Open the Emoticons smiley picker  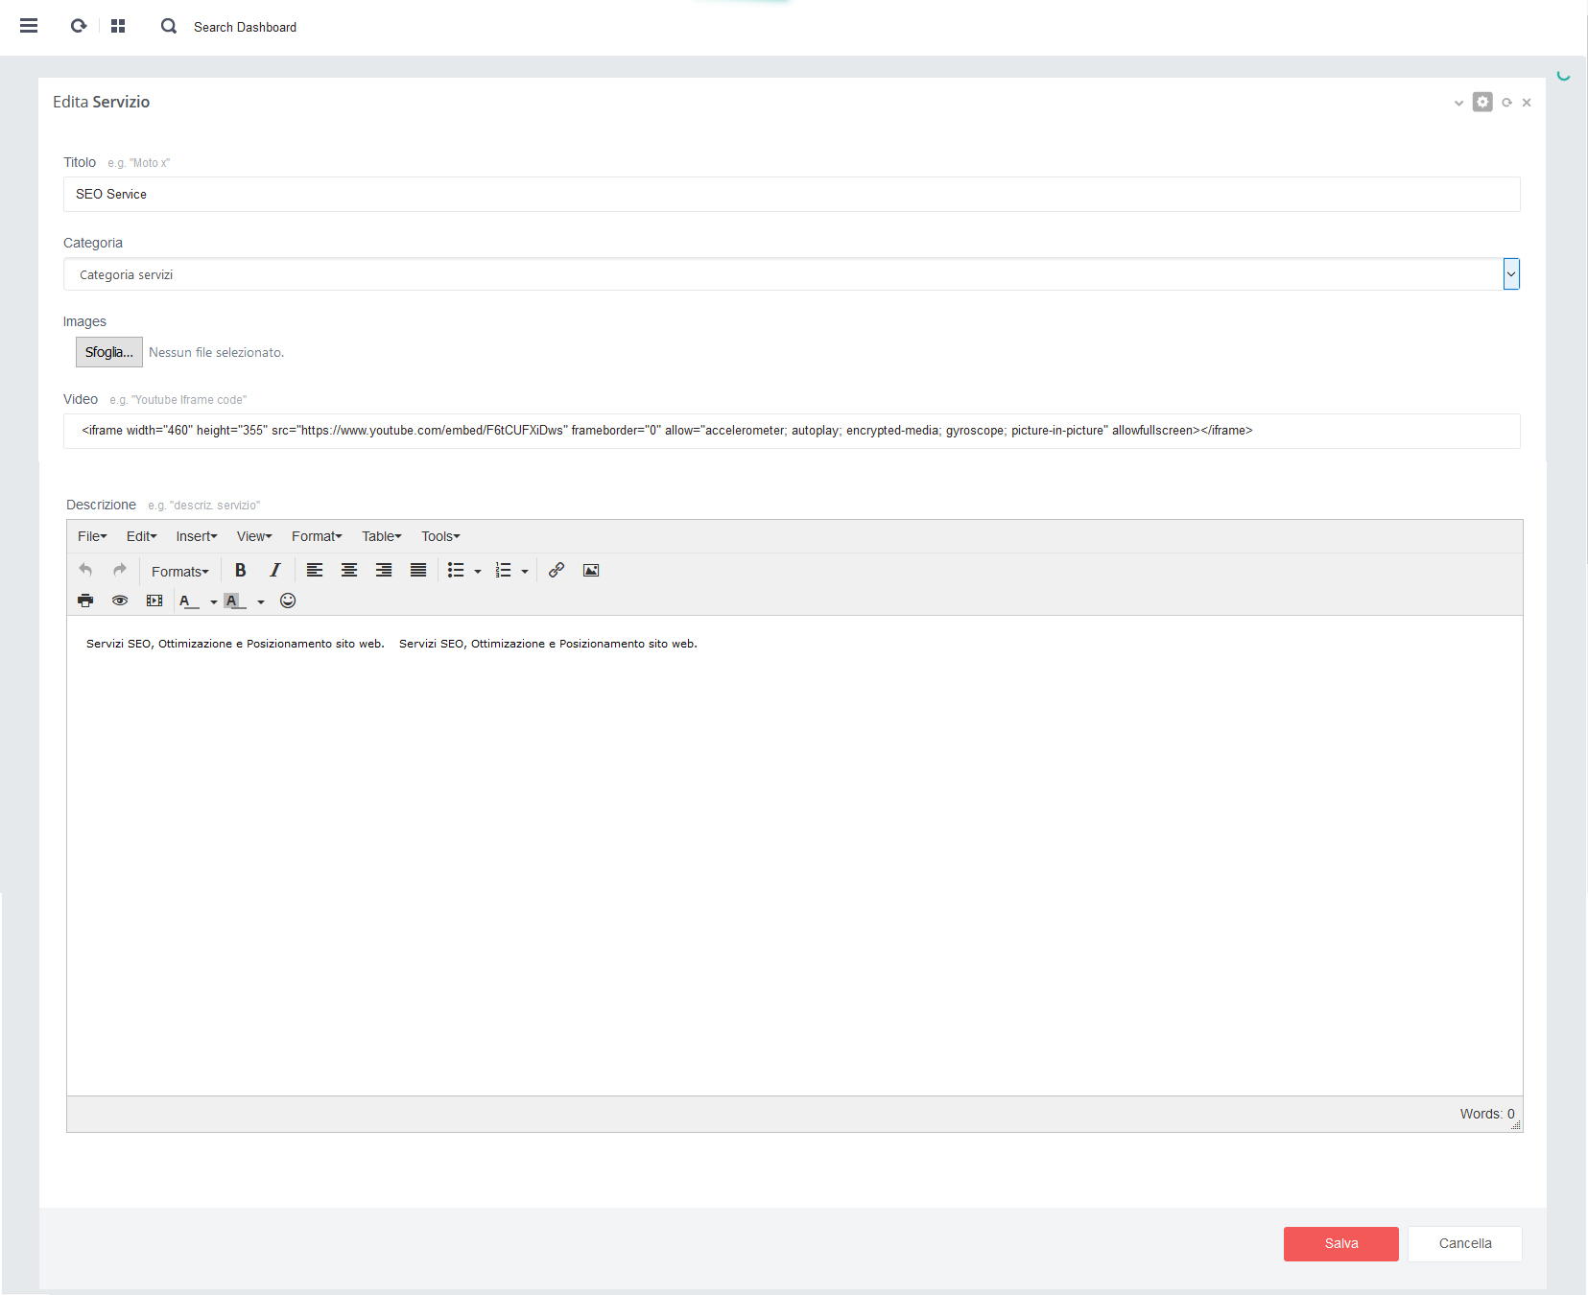pos(288,600)
